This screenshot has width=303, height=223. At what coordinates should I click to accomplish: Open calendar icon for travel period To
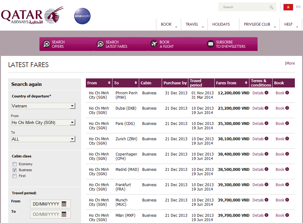click(64, 215)
